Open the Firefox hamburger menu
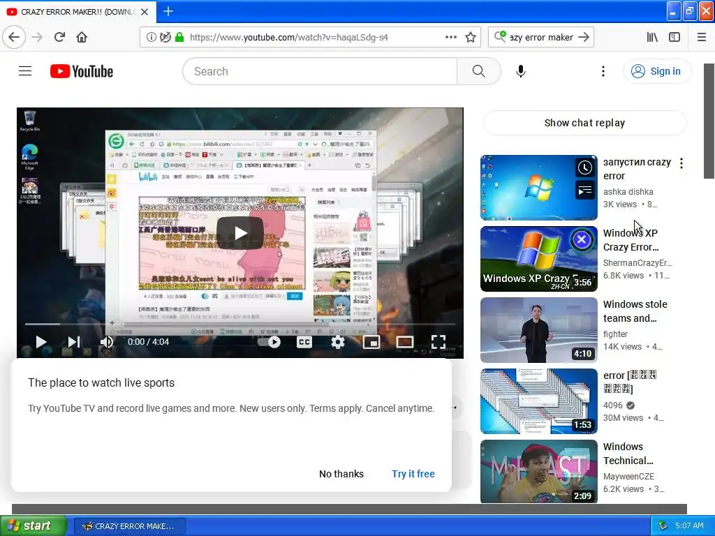 (702, 37)
